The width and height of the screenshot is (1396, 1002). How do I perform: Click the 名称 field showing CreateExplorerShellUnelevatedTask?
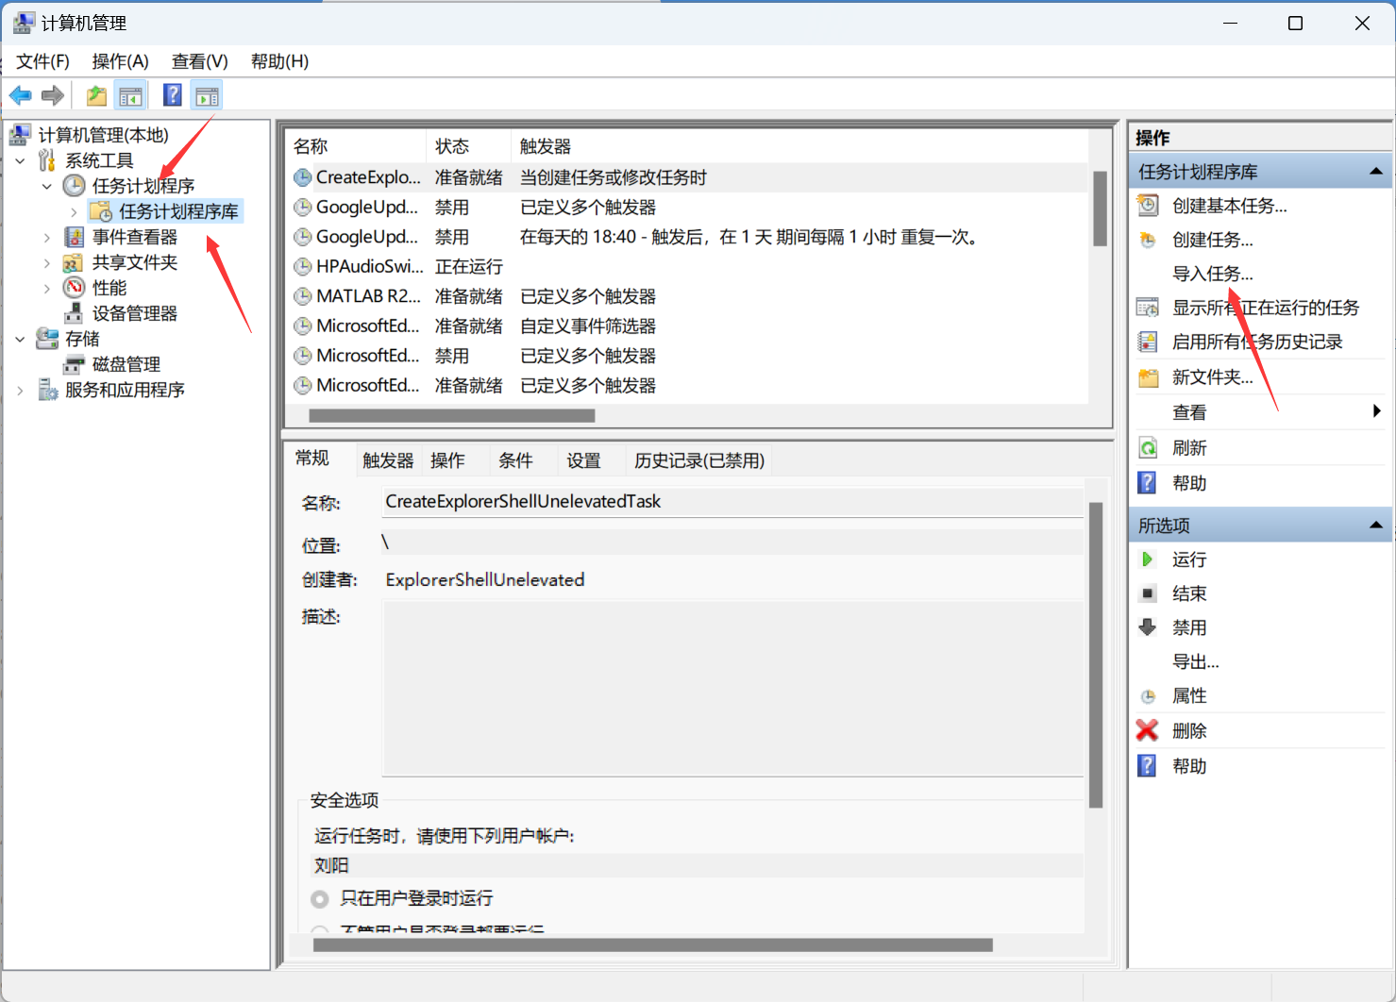click(732, 502)
